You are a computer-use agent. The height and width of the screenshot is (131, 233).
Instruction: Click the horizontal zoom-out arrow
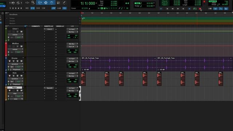pos(10,3)
